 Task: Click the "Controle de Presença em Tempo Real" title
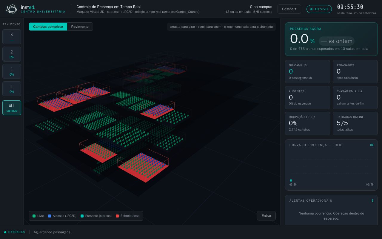click(x=109, y=7)
